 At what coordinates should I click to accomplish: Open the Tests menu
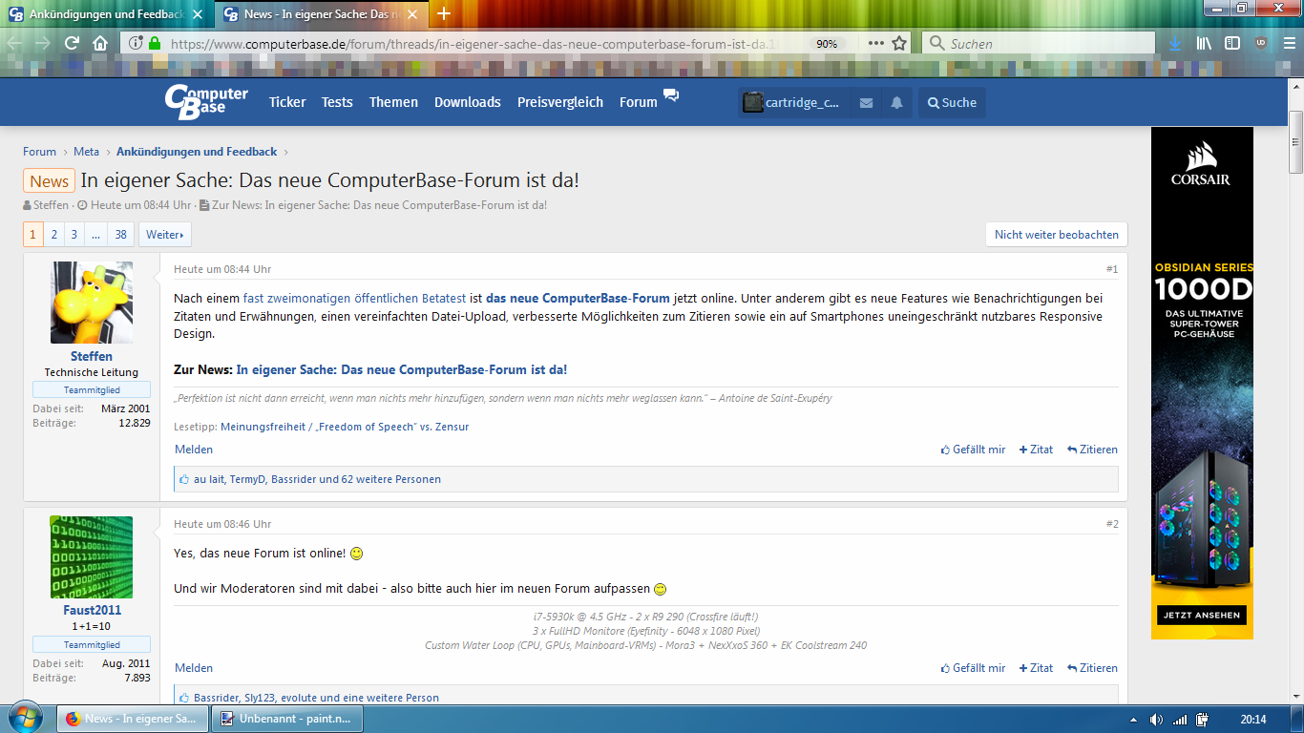coord(337,102)
